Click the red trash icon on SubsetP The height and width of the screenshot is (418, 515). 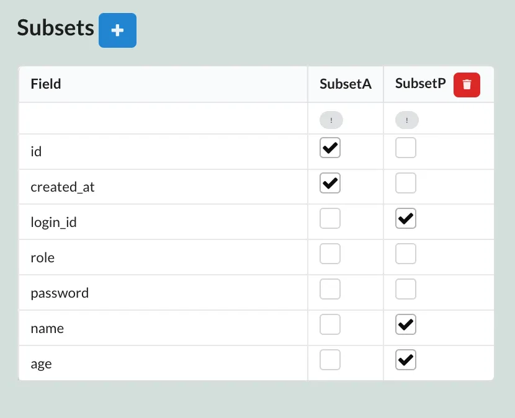pyautogui.click(x=467, y=85)
